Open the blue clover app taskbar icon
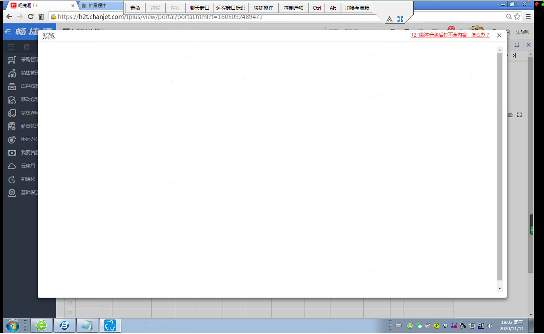The image size is (544, 334). click(110, 326)
